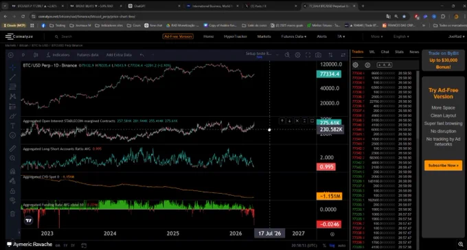Open the Markets page

[x=264, y=36]
